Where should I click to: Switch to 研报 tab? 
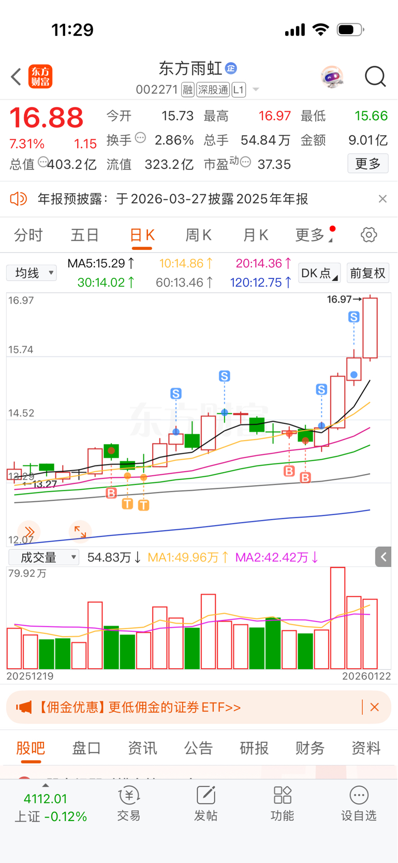pyautogui.click(x=254, y=748)
